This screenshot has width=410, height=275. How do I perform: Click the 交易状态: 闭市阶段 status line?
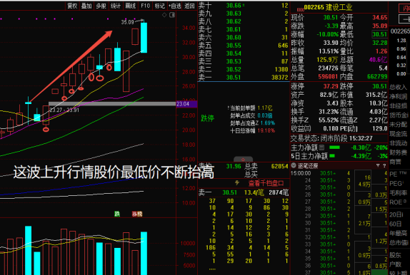332,138
